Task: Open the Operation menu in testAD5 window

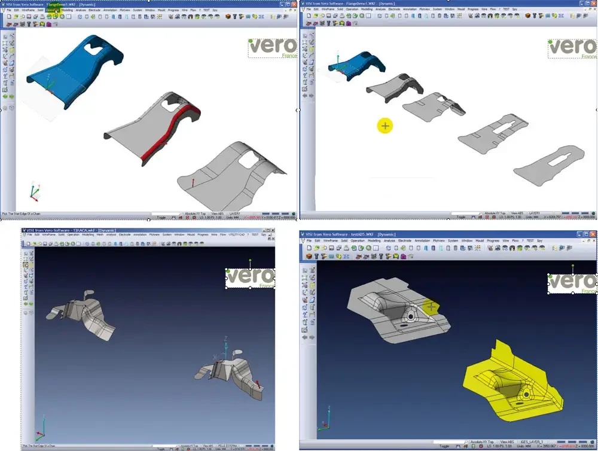Action: point(358,241)
